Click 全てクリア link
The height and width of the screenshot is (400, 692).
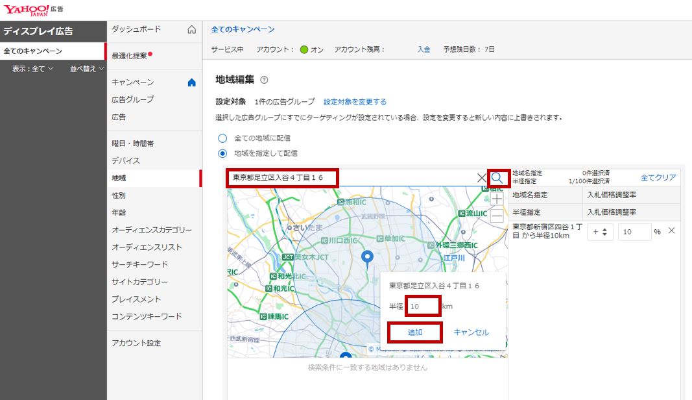[658, 177]
